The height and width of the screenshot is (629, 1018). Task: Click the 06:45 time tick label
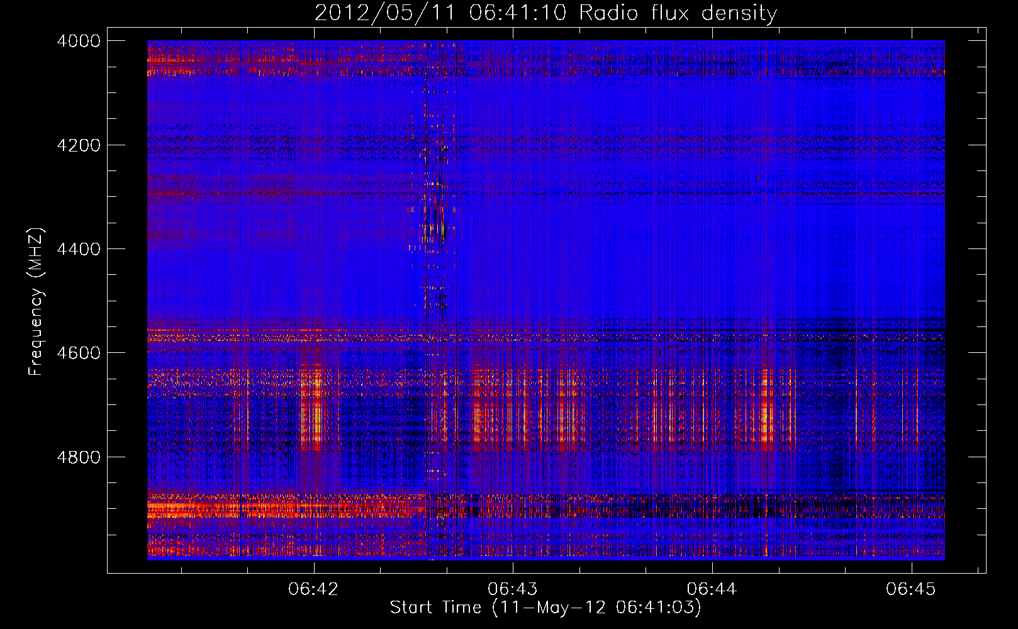911,589
